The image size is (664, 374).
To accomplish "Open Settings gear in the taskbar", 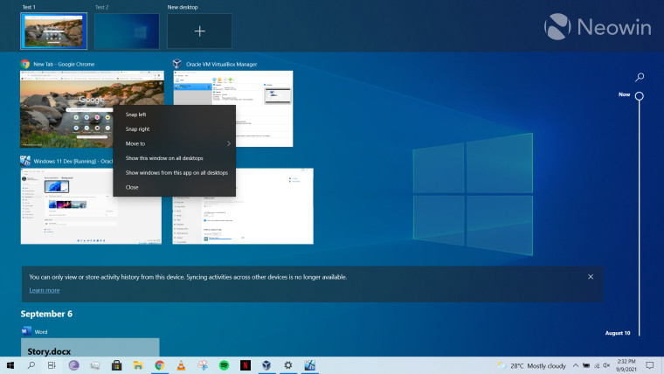I will (288, 365).
